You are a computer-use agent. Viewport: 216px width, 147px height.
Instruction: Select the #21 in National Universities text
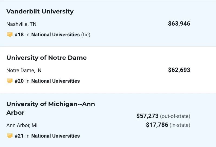pyautogui.click(x=47, y=136)
